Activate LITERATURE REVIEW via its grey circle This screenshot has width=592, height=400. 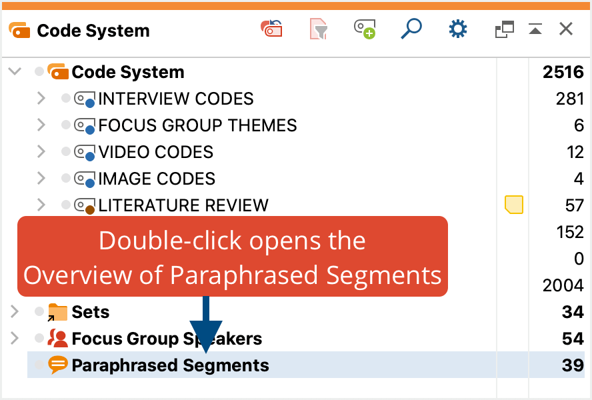[x=66, y=205]
